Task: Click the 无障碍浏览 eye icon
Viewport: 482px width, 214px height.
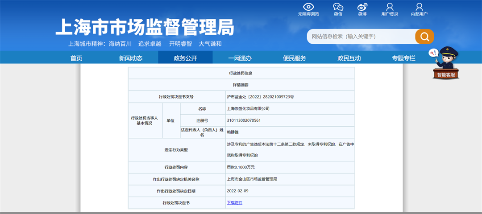Action: 308,7
